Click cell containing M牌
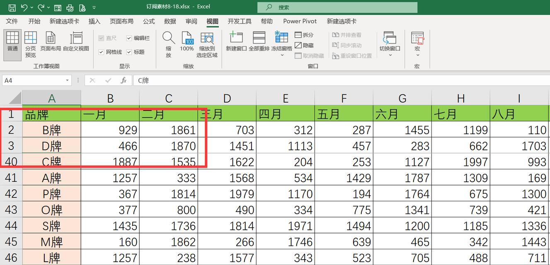The width and height of the screenshot is (550, 265). coord(52,242)
